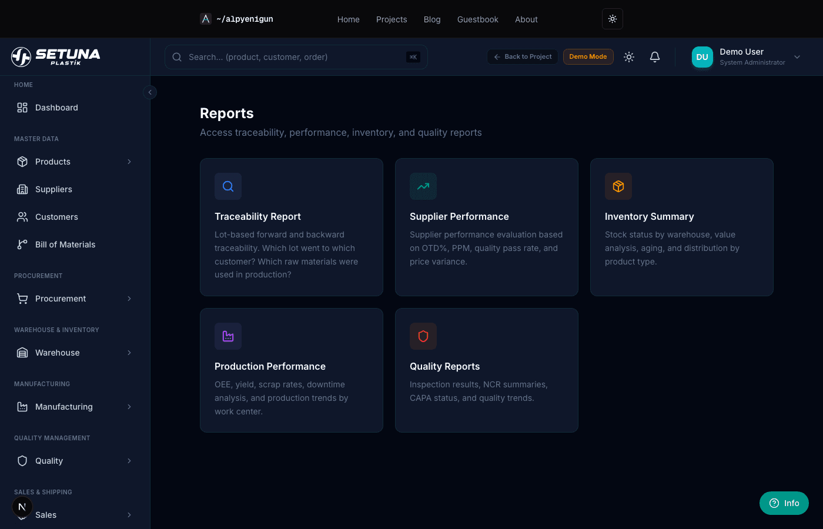Switch theme using the sun icon near notifications

point(628,56)
